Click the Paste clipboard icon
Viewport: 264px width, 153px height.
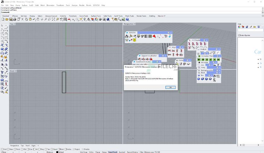click(30, 19)
